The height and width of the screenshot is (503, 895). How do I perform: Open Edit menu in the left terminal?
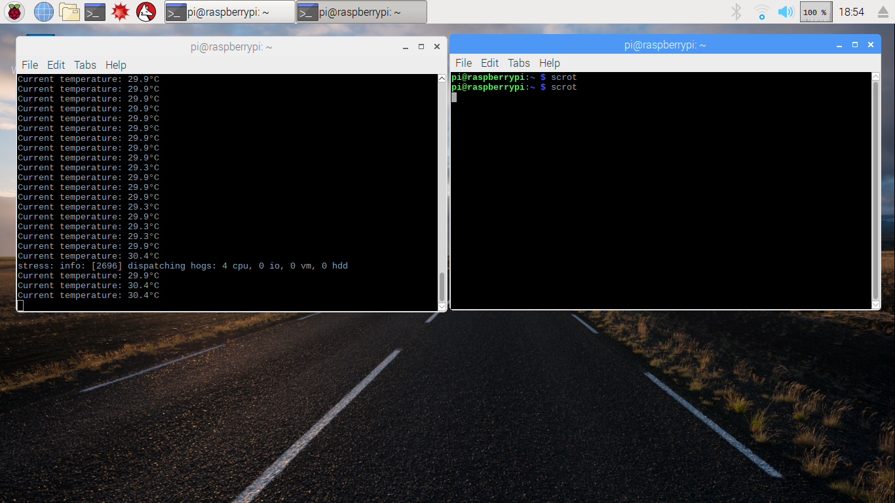[56, 65]
